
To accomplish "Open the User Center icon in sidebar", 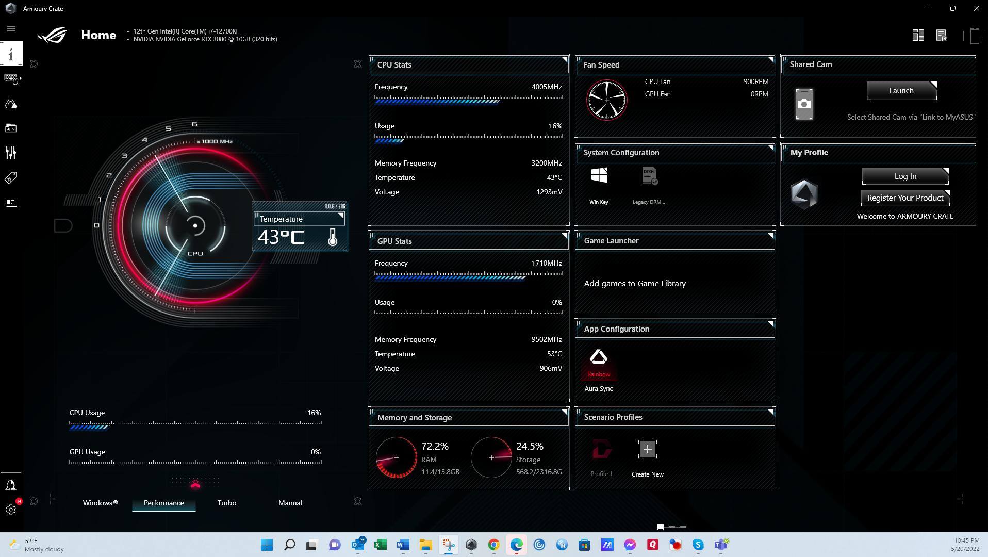I will pos(11,485).
